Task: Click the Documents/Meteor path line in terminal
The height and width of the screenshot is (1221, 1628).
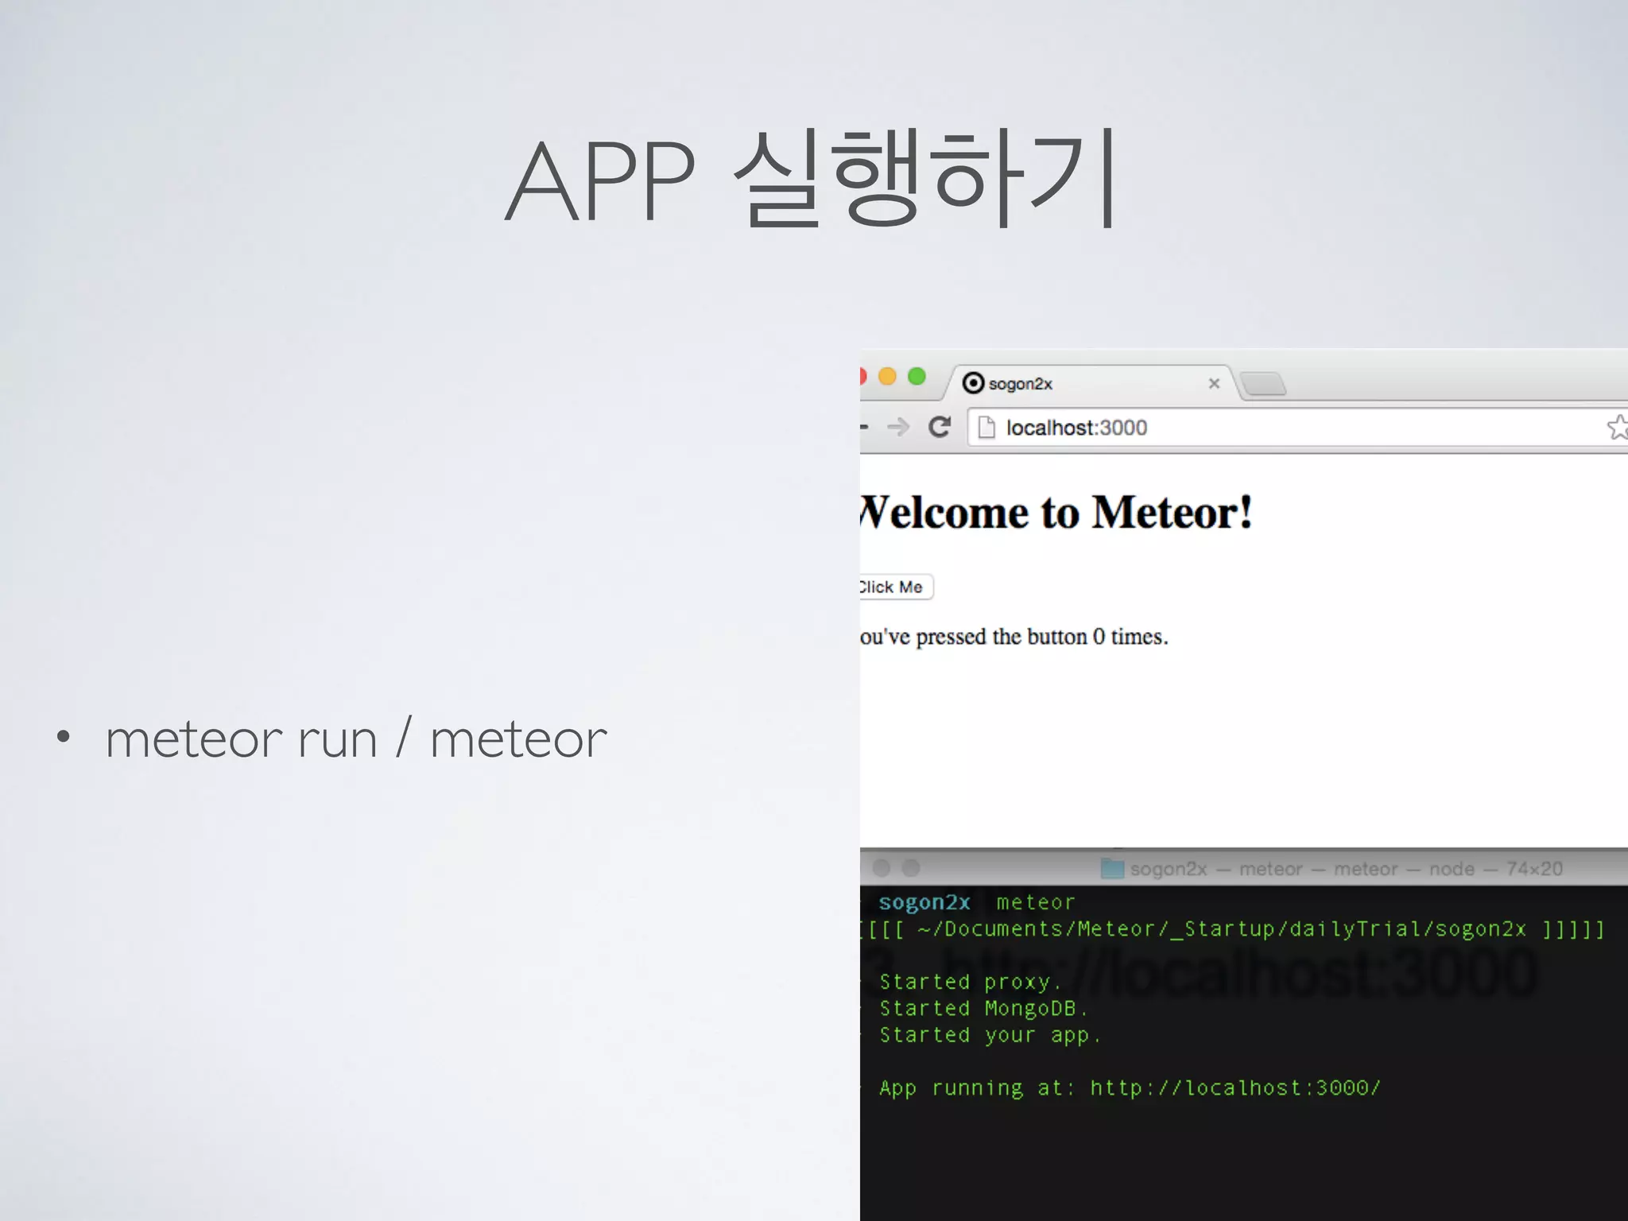Action: click(1234, 929)
